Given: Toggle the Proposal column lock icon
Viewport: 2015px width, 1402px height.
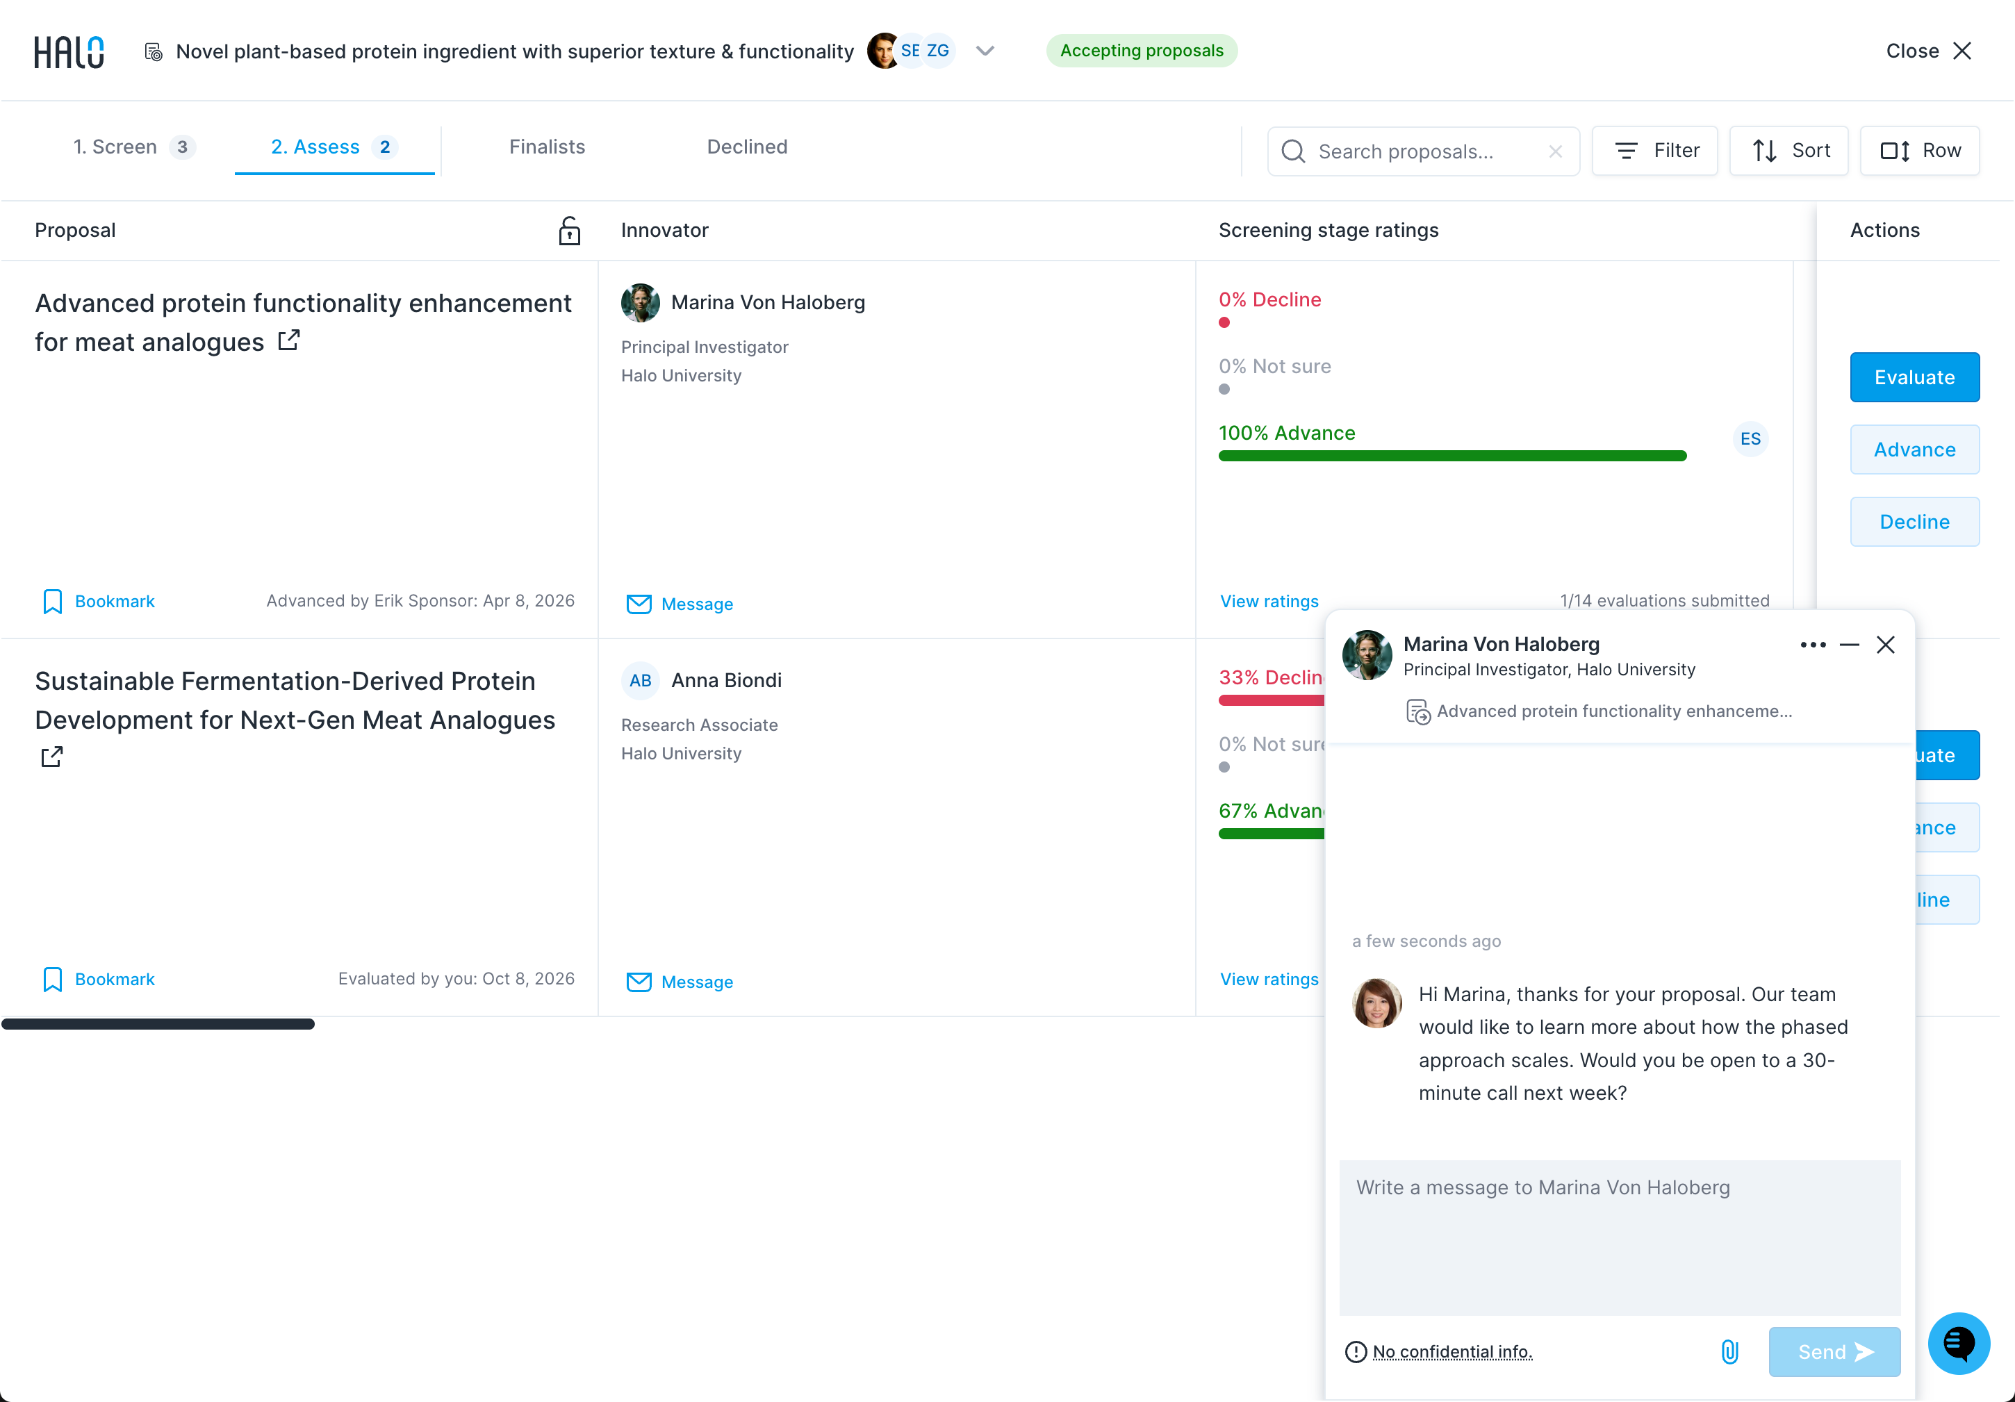Looking at the screenshot, I should [570, 231].
